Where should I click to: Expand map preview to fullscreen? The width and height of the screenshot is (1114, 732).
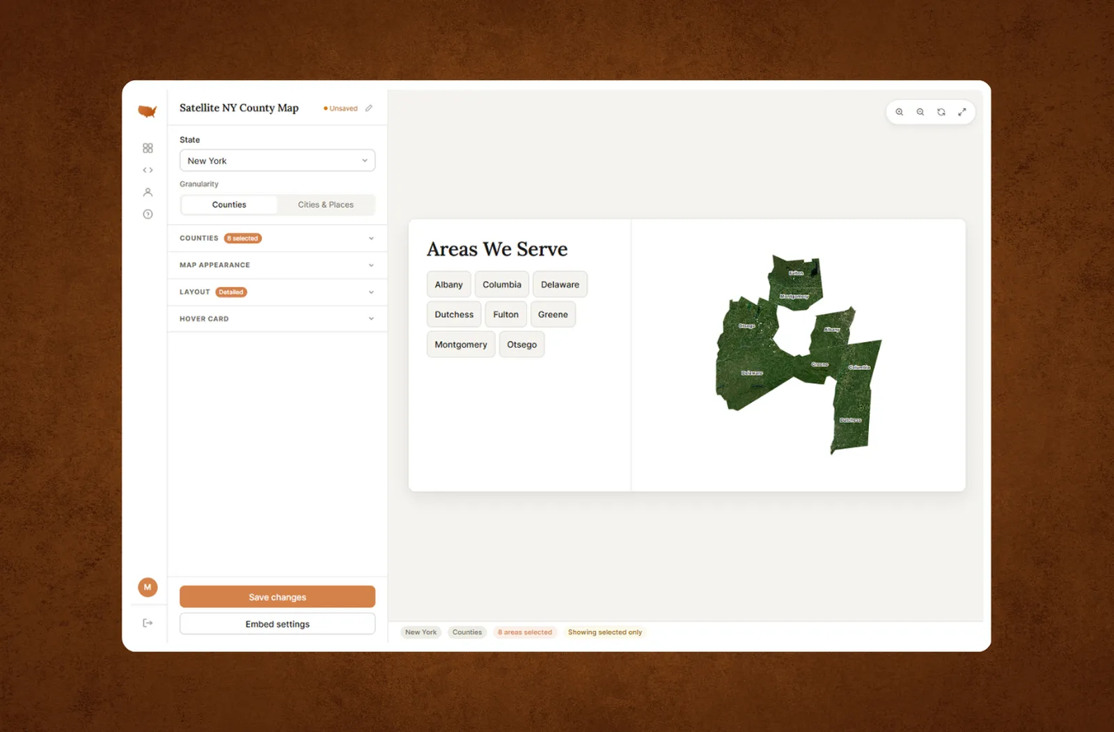(x=962, y=112)
